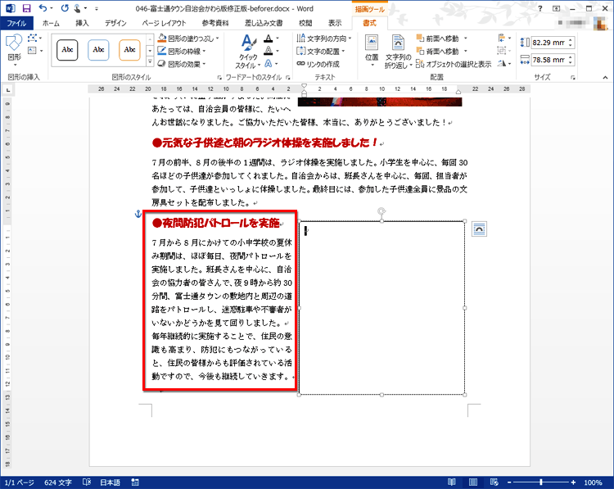This screenshot has height=489, width=614.
Task: Undo the last action
Action: [x=43, y=8]
